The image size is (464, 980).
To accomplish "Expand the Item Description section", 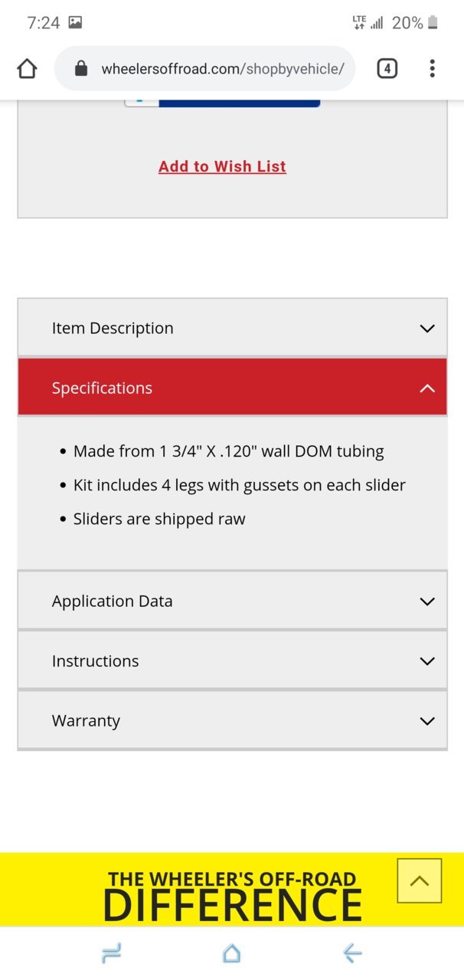I will (232, 328).
